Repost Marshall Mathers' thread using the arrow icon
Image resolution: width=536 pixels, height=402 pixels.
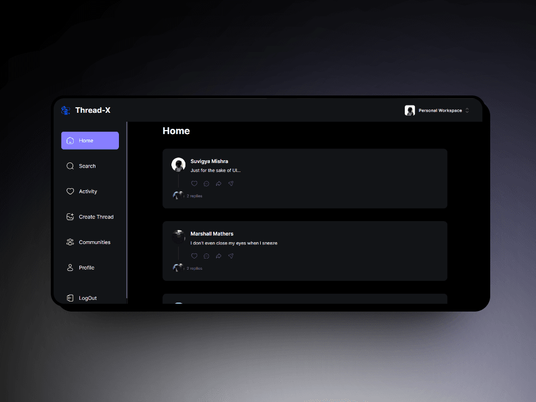(218, 256)
